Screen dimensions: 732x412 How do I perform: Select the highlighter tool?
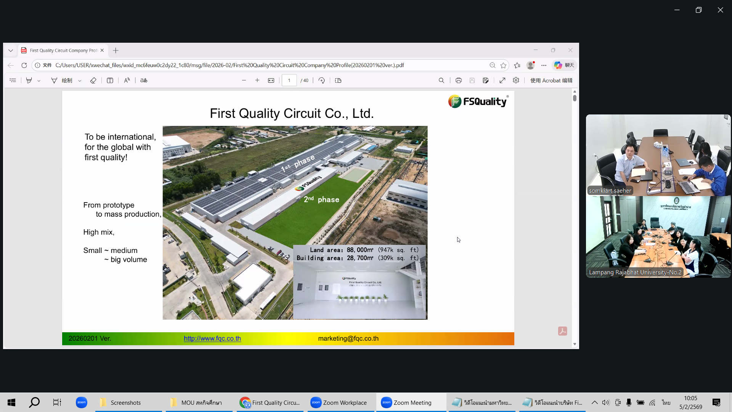tap(29, 80)
